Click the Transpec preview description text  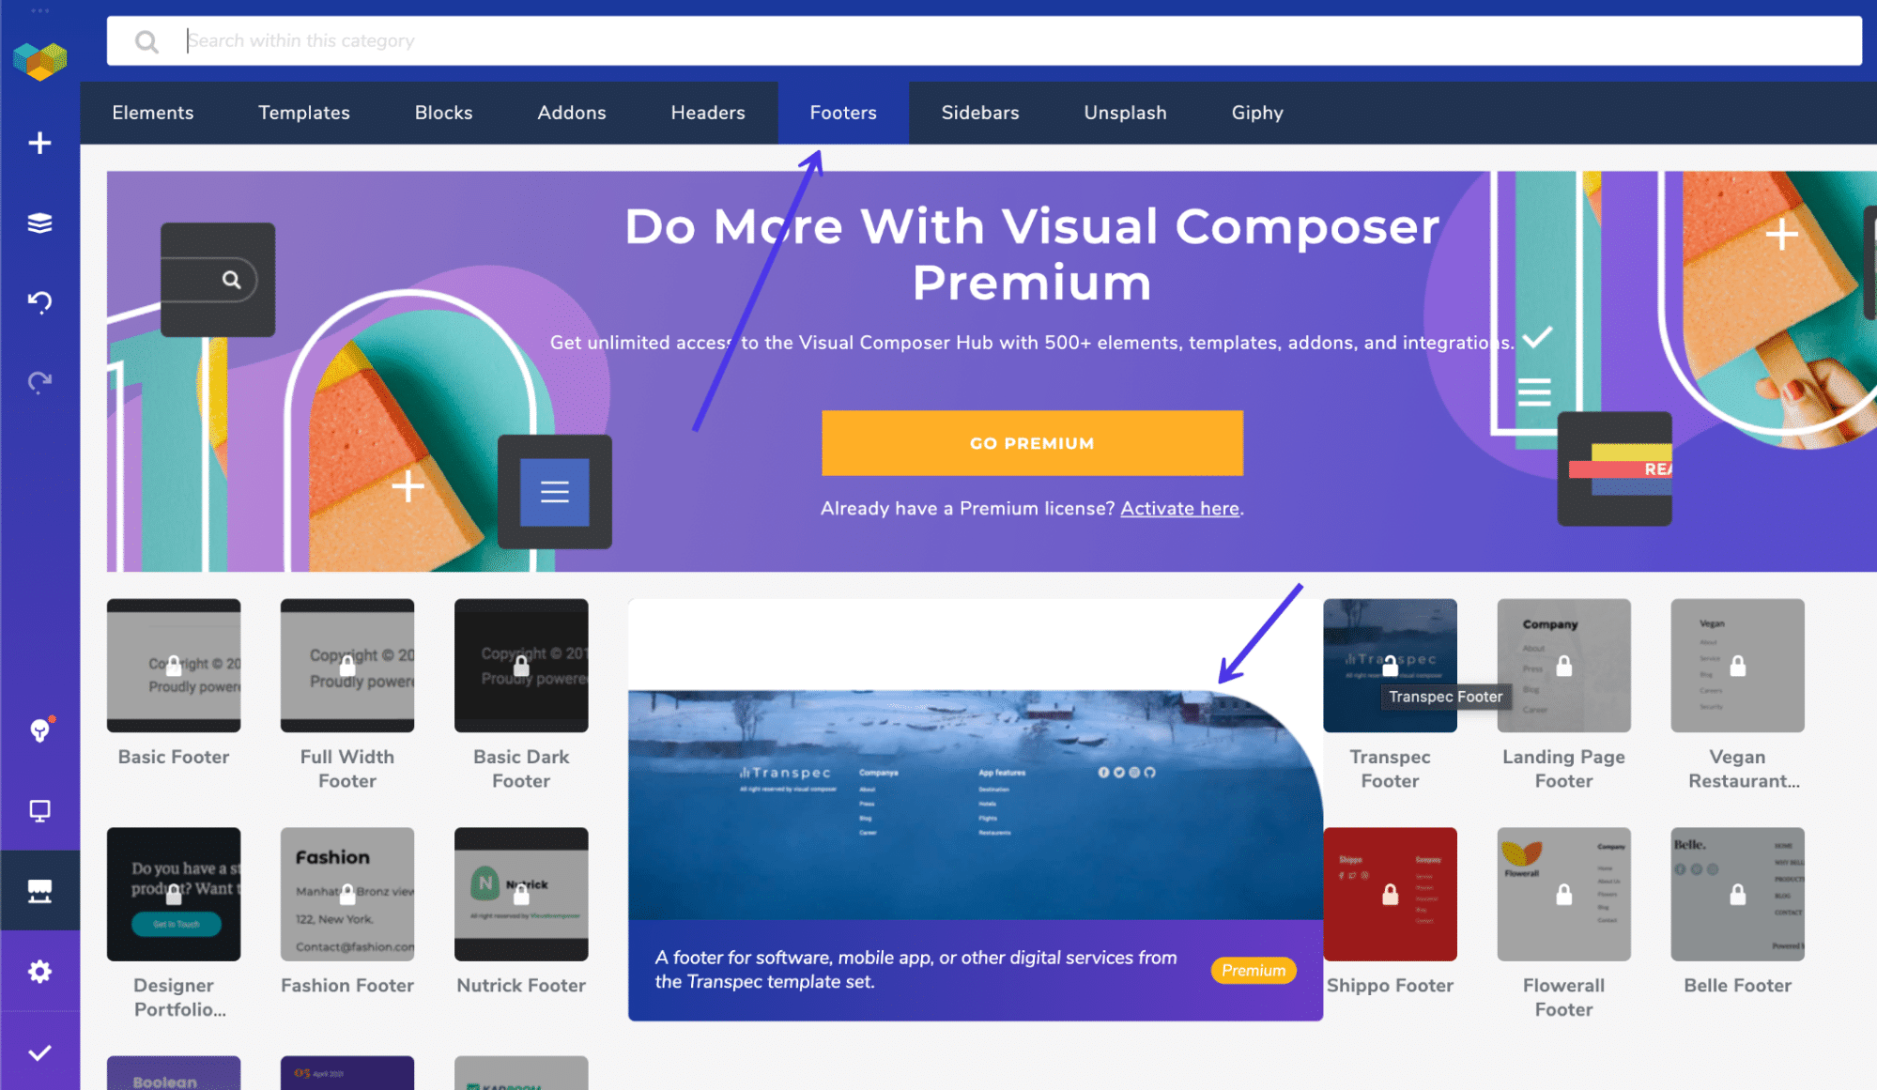pyautogui.click(x=915, y=970)
